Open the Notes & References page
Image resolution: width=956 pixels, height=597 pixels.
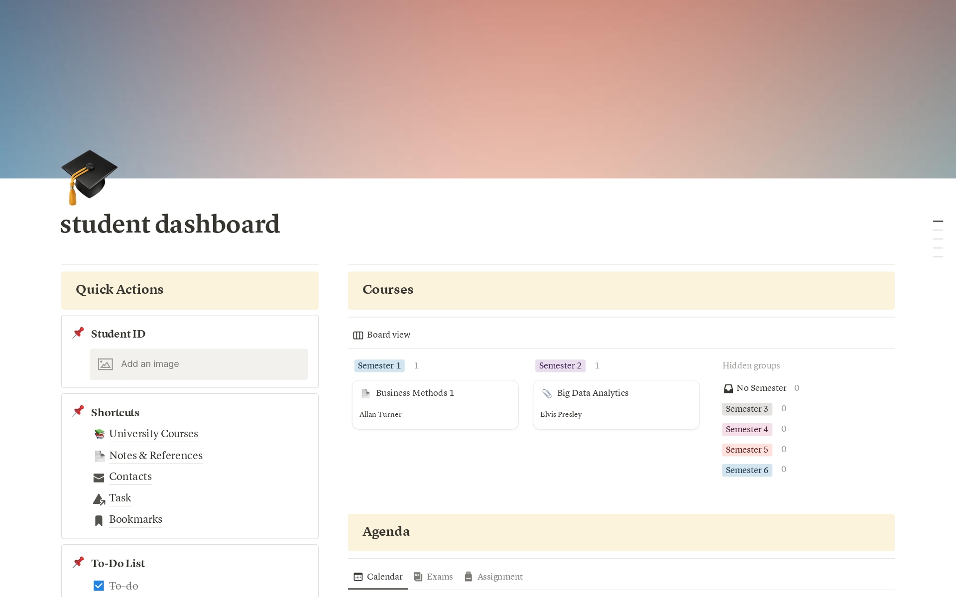(x=155, y=456)
